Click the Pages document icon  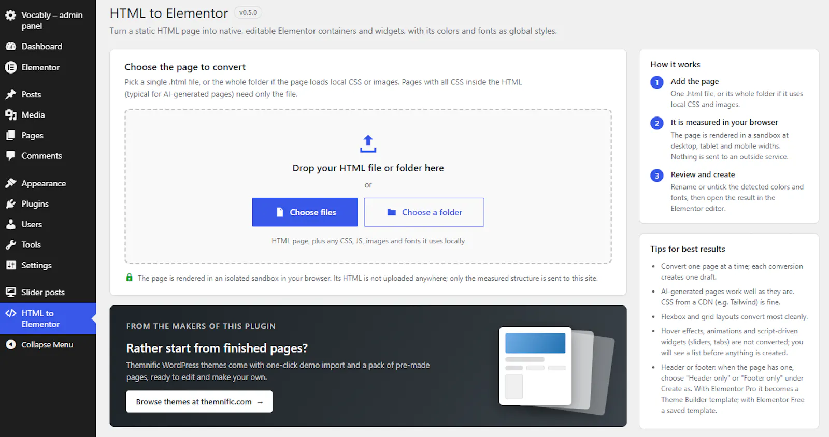pyautogui.click(x=11, y=135)
